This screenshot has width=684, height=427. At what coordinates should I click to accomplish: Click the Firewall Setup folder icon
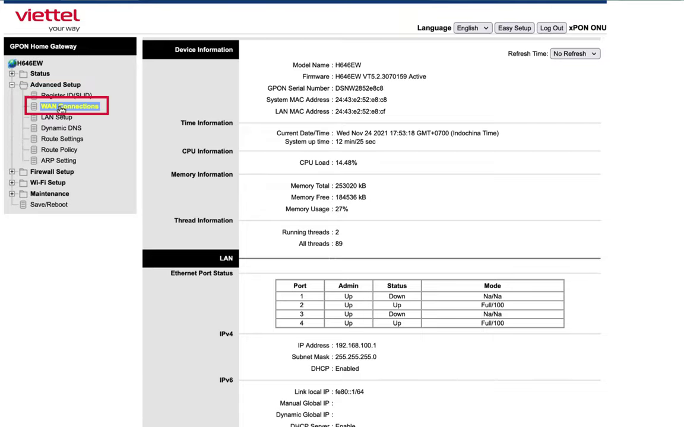point(23,172)
